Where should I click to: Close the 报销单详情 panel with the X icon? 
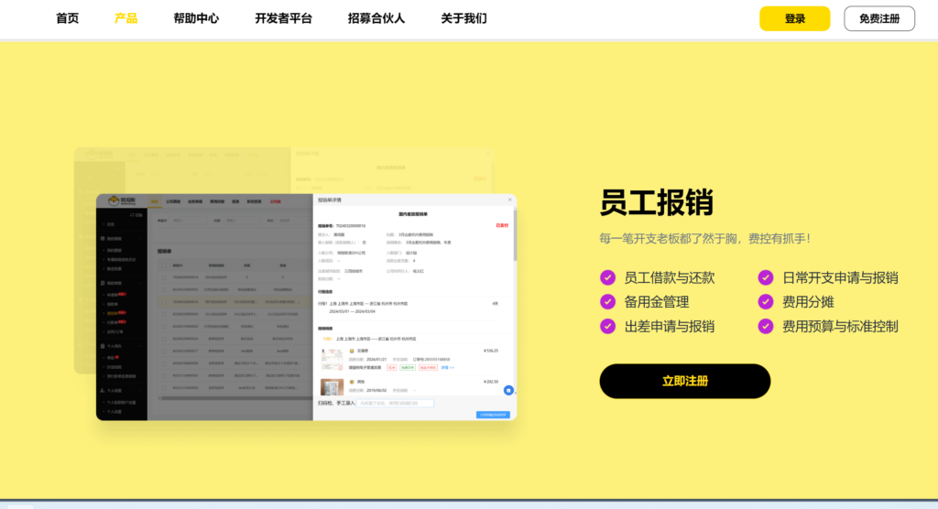510,199
